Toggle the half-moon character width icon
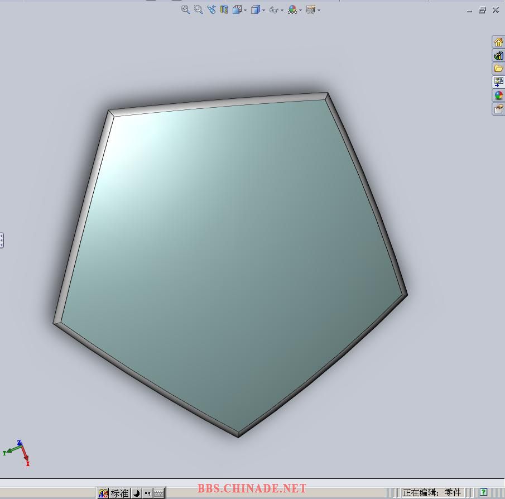 [137, 493]
